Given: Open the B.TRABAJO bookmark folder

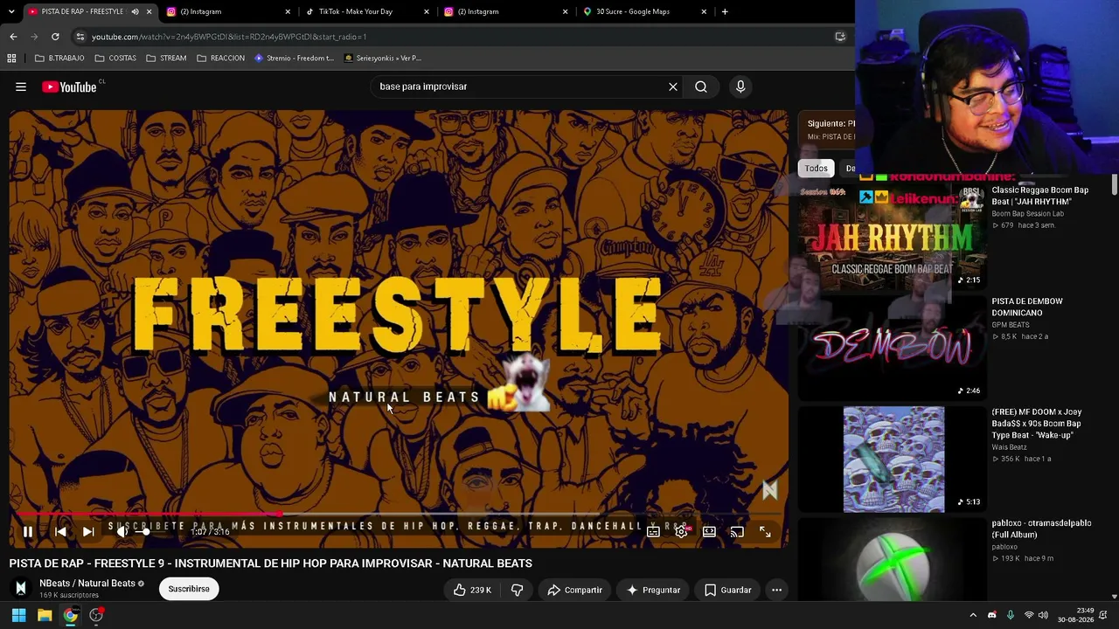Looking at the screenshot, I should click(59, 59).
